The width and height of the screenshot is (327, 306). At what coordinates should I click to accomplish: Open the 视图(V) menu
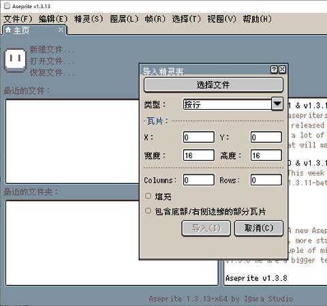tap(222, 18)
